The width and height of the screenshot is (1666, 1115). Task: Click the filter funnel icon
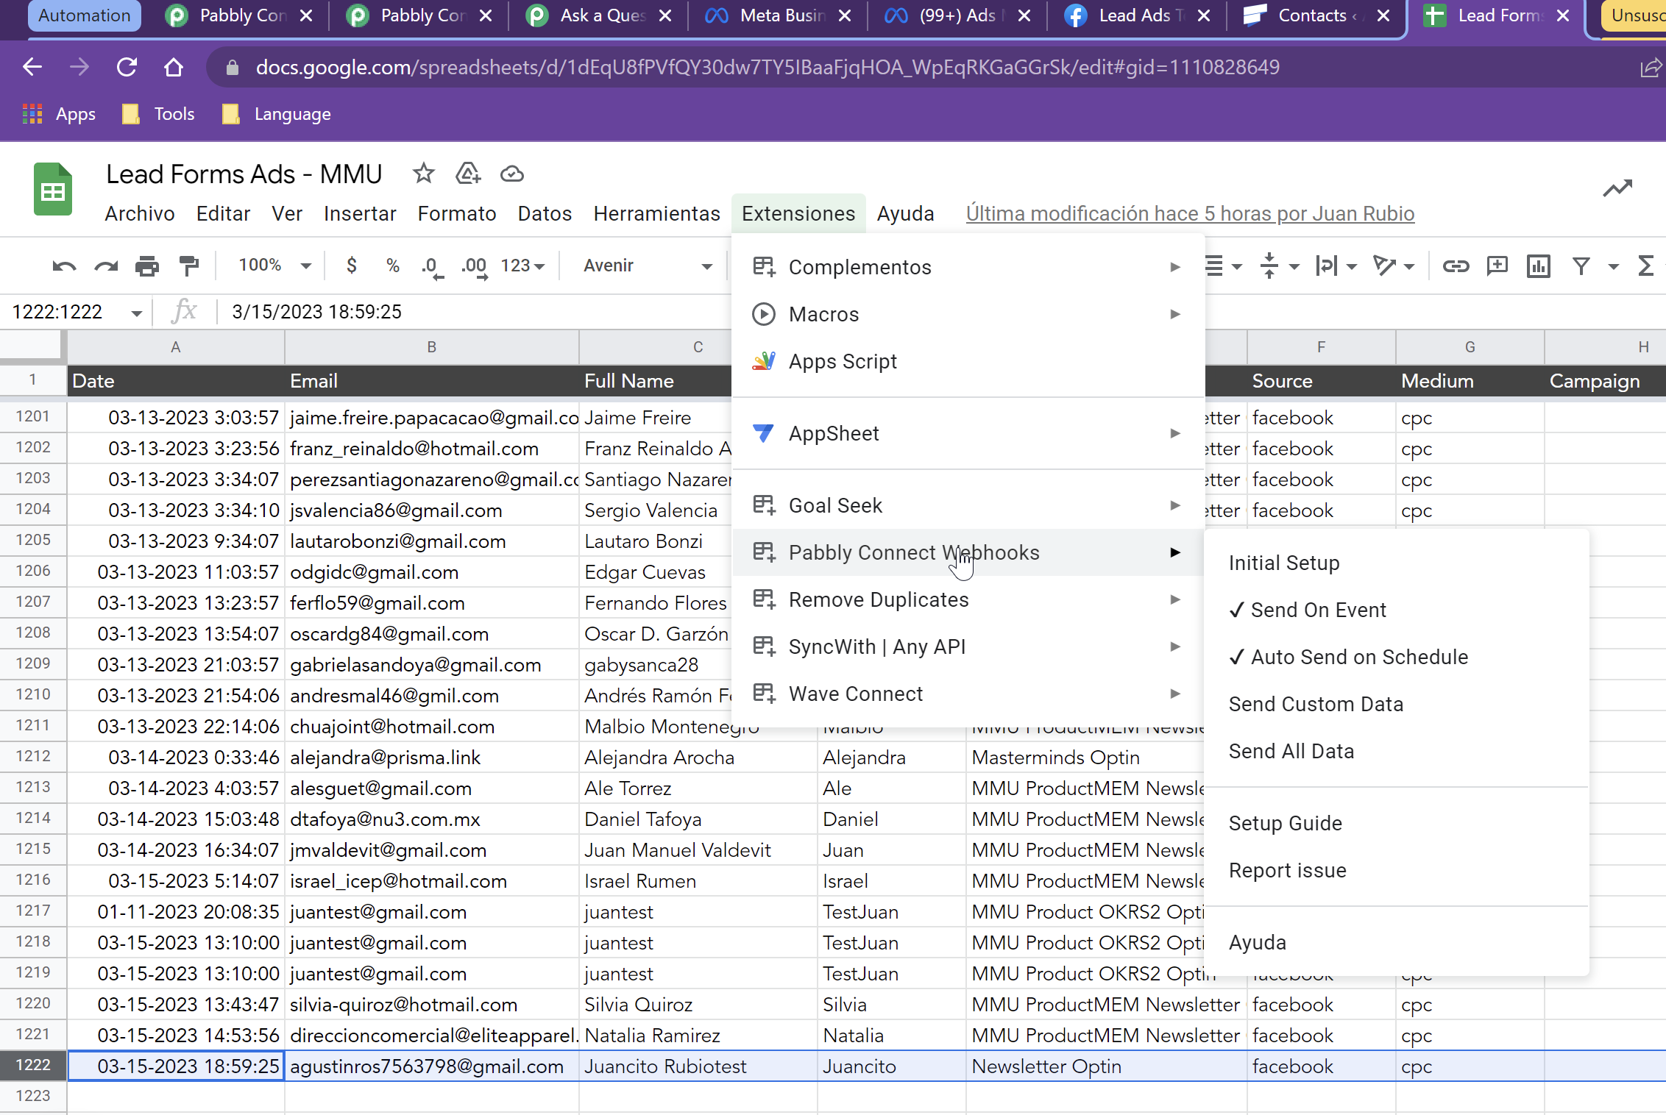1581,266
